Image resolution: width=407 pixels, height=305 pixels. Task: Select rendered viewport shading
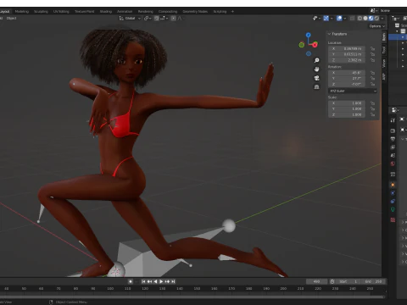376,18
